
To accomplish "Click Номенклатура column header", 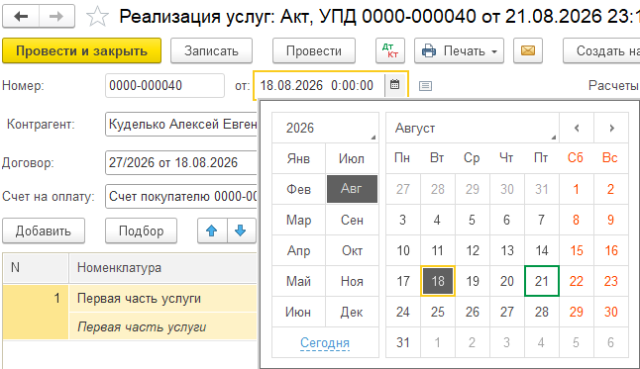I will coord(163,268).
